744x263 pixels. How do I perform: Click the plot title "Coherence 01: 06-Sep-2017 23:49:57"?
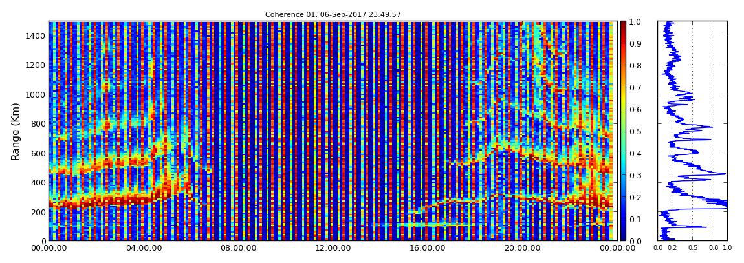[333, 15]
